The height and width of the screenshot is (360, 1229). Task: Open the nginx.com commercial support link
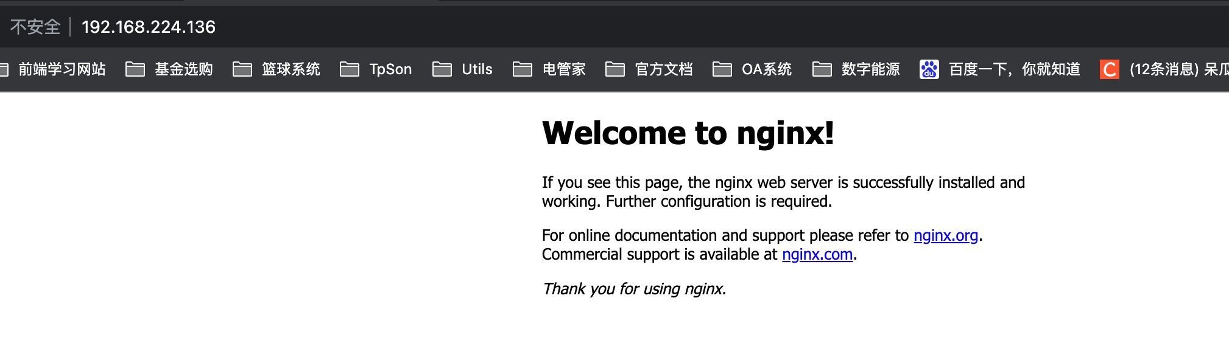(x=817, y=254)
